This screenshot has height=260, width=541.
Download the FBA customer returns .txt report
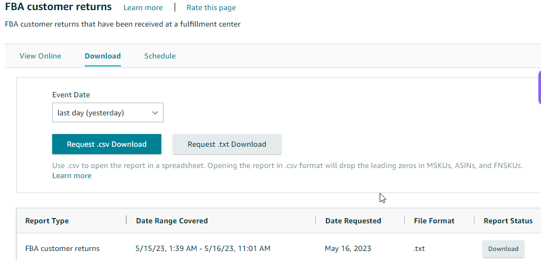click(503, 249)
